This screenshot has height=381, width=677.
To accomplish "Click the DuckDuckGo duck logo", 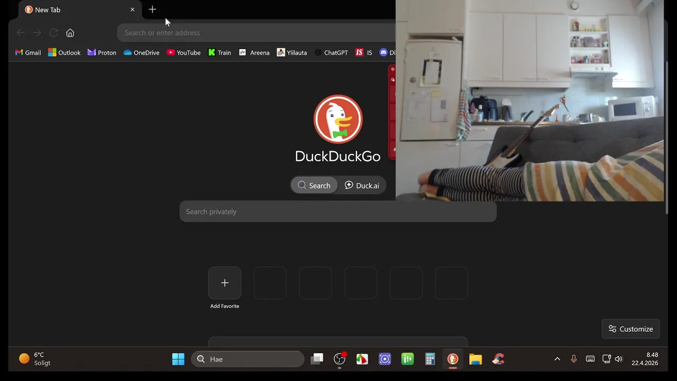I will (338, 119).
